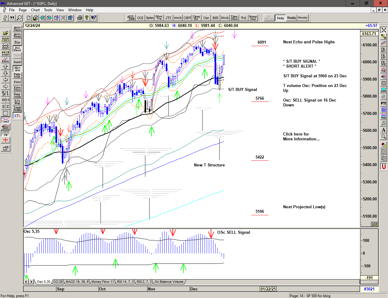Click the GANN lines tool icon

point(5,127)
